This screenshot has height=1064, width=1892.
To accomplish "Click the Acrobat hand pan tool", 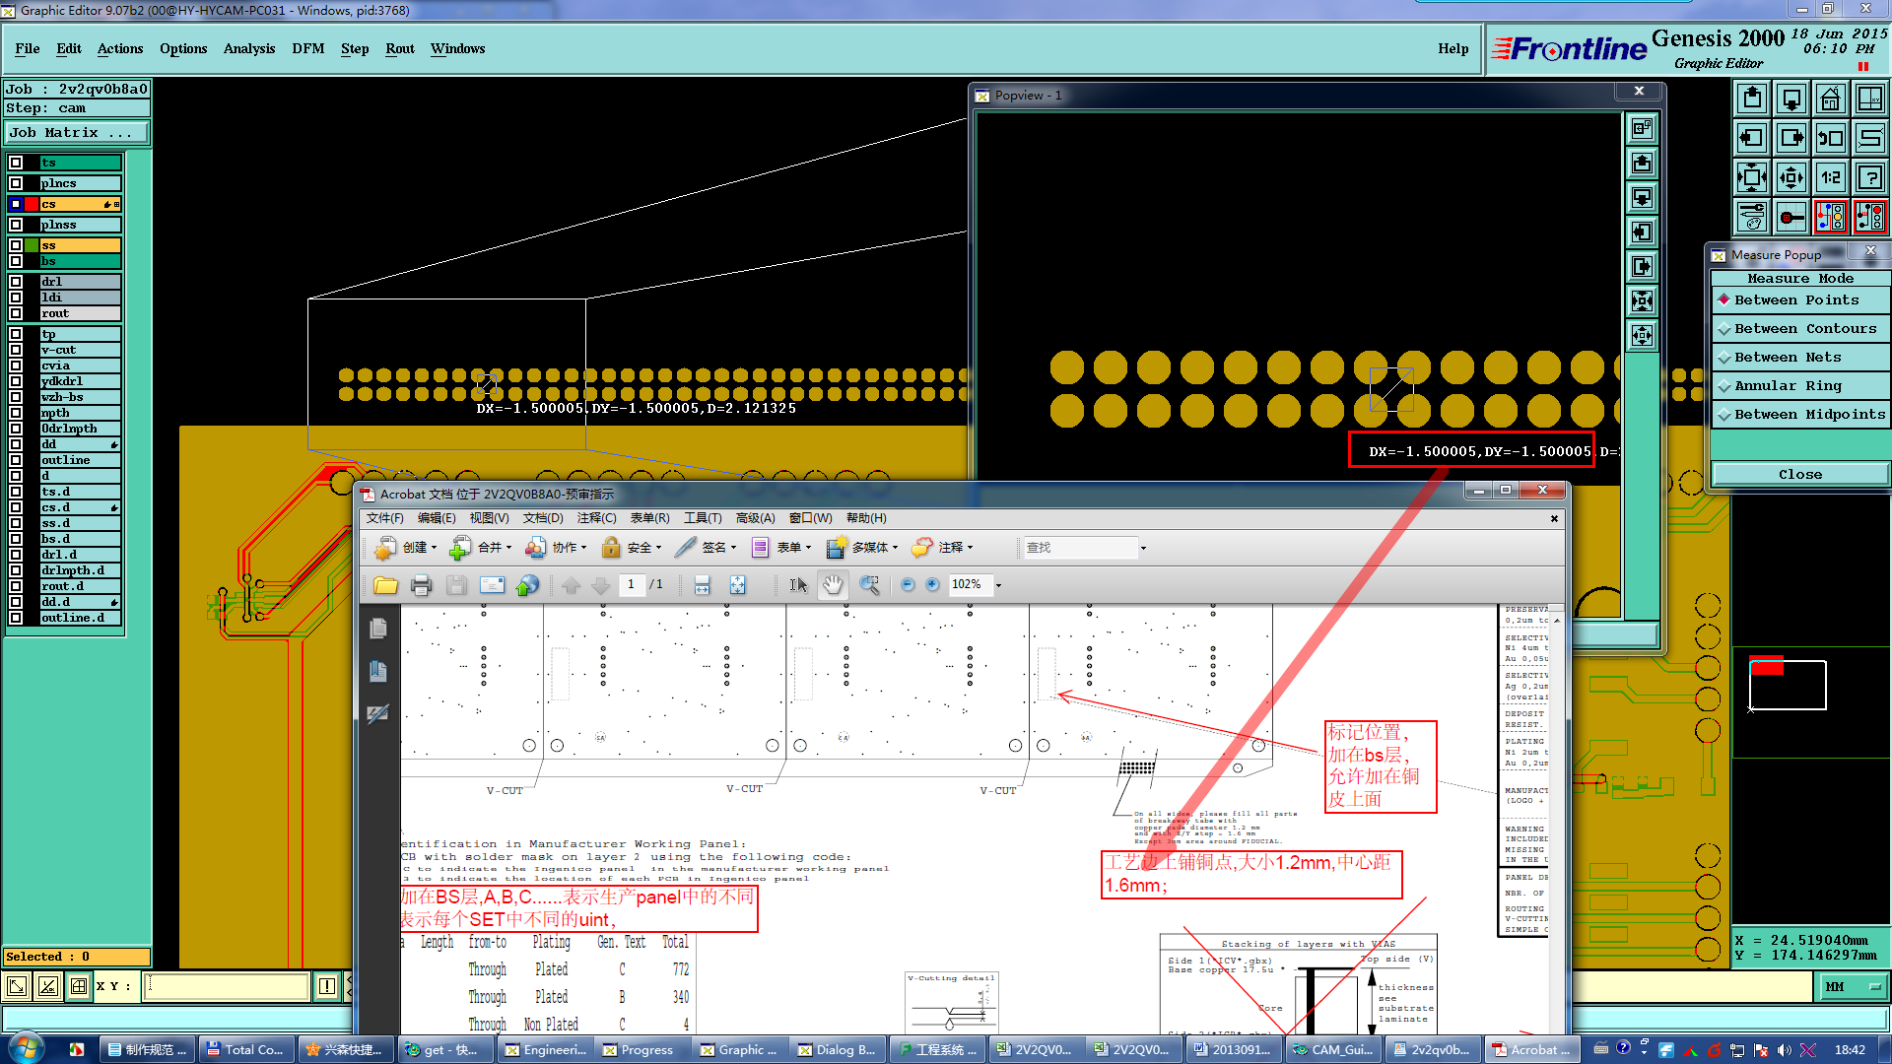I will point(833,585).
